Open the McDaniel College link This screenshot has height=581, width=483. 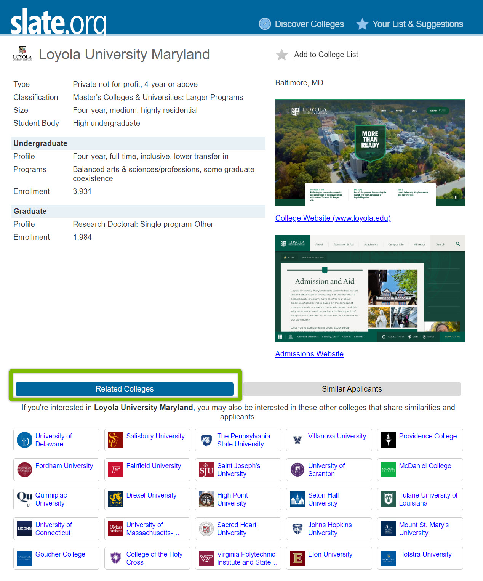[x=425, y=466]
